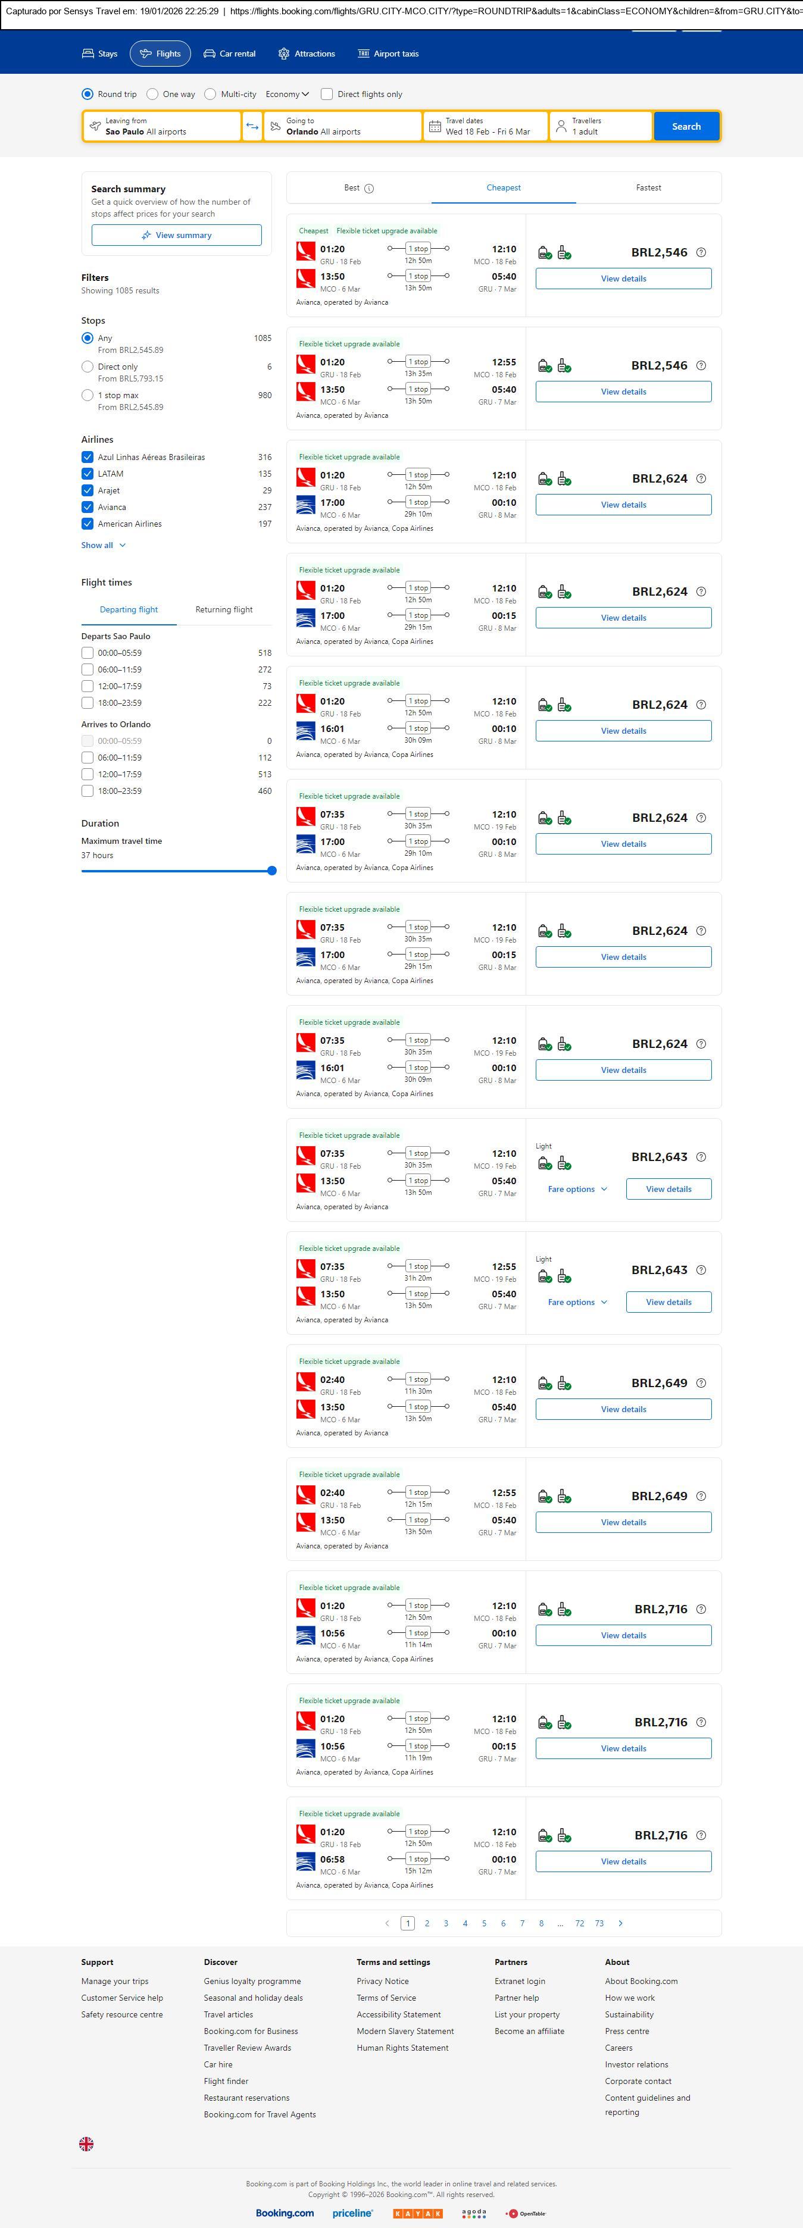Switch to Returning flight tab
Viewport: 803px width, 2228px height.
(224, 610)
